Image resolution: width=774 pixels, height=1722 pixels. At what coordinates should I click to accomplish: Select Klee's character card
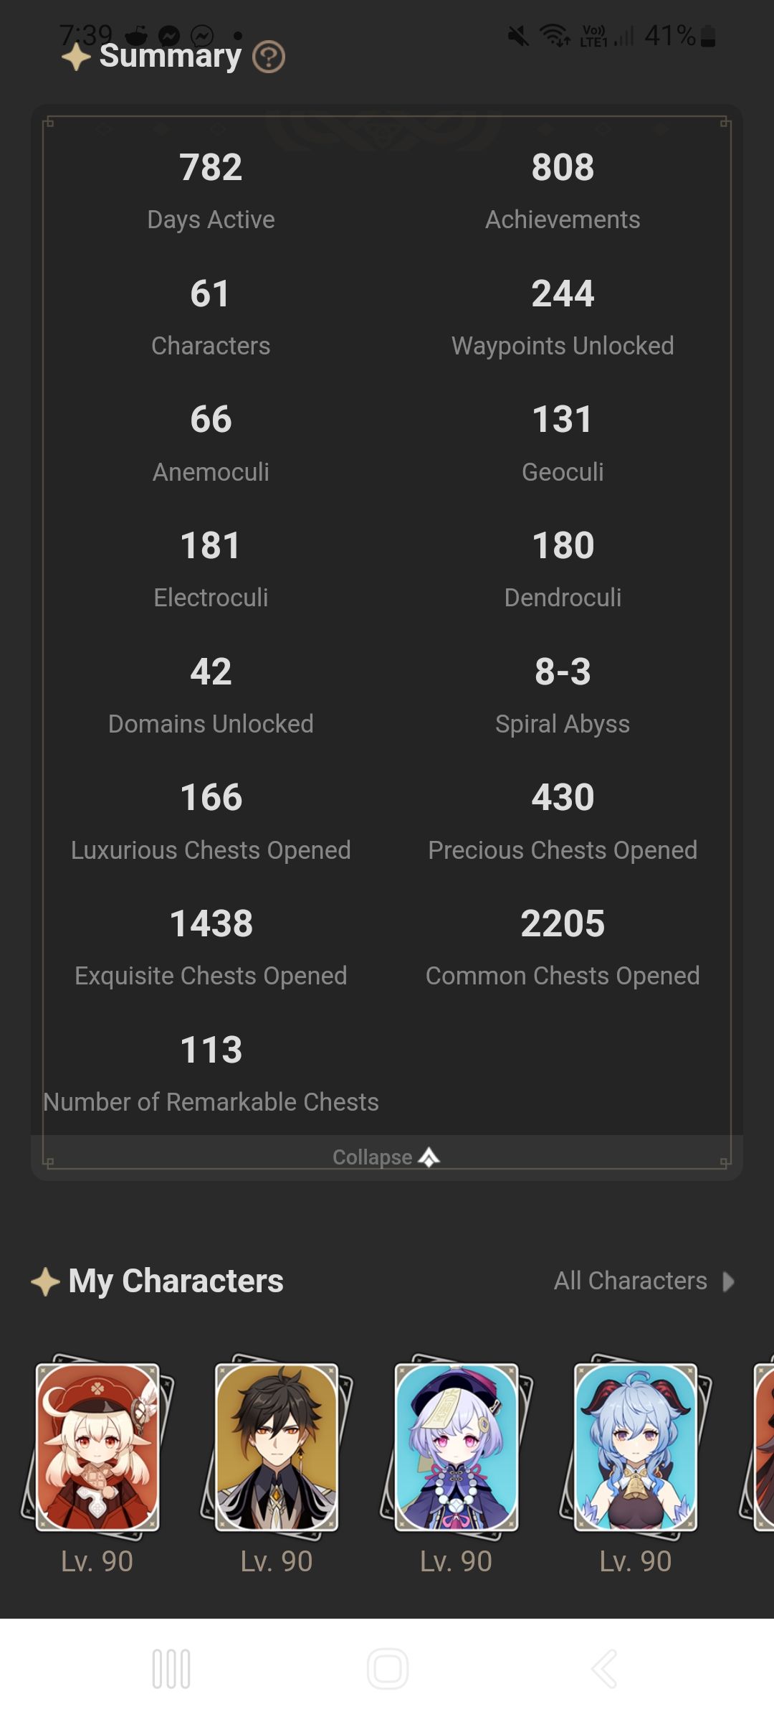pos(97,1446)
